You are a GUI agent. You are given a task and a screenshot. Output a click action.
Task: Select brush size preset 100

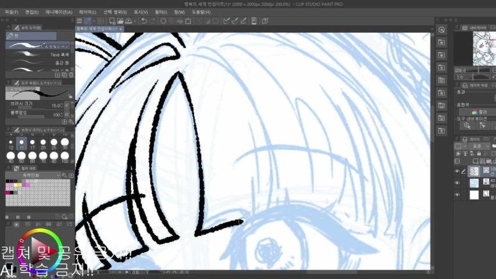point(65,157)
